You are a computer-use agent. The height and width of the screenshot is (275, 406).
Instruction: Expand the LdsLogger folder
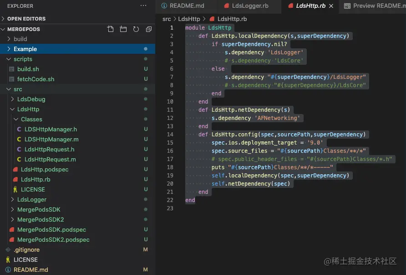pyautogui.click(x=12, y=199)
